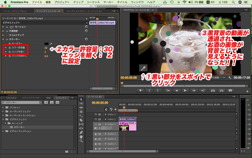The height and width of the screenshot is (158, 252).
Task: Expand the Presets folder
Action: tap(3, 107)
